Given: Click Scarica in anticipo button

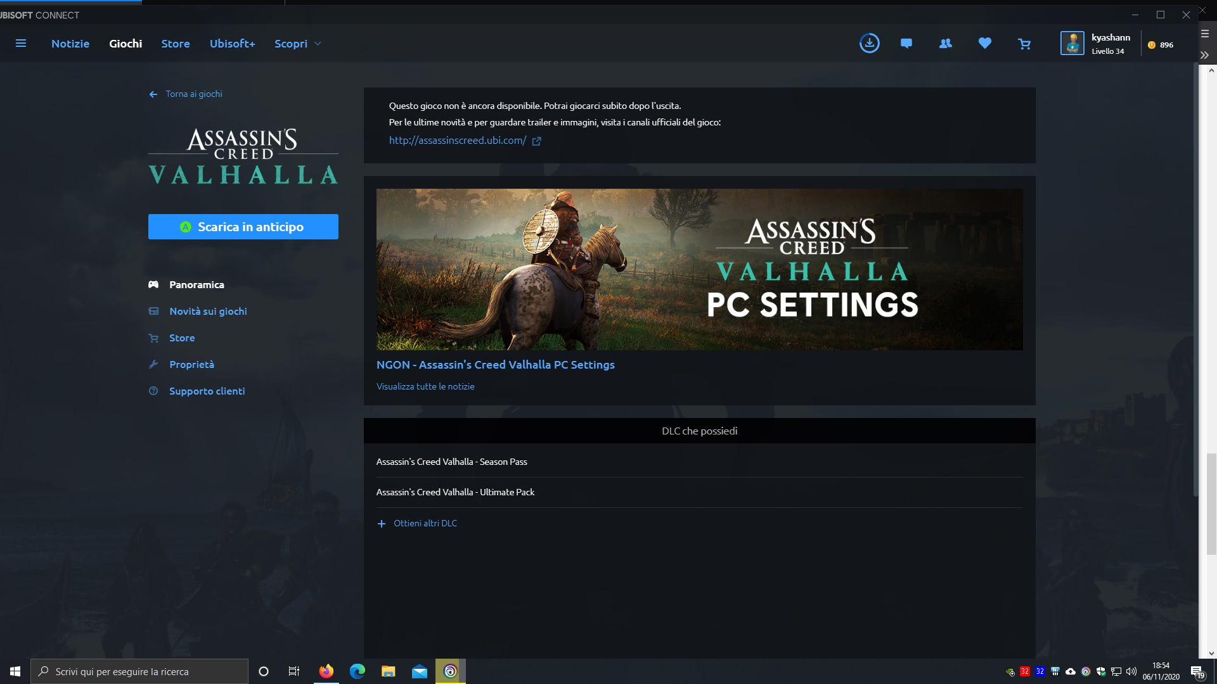Looking at the screenshot, I should pos(243,227).
